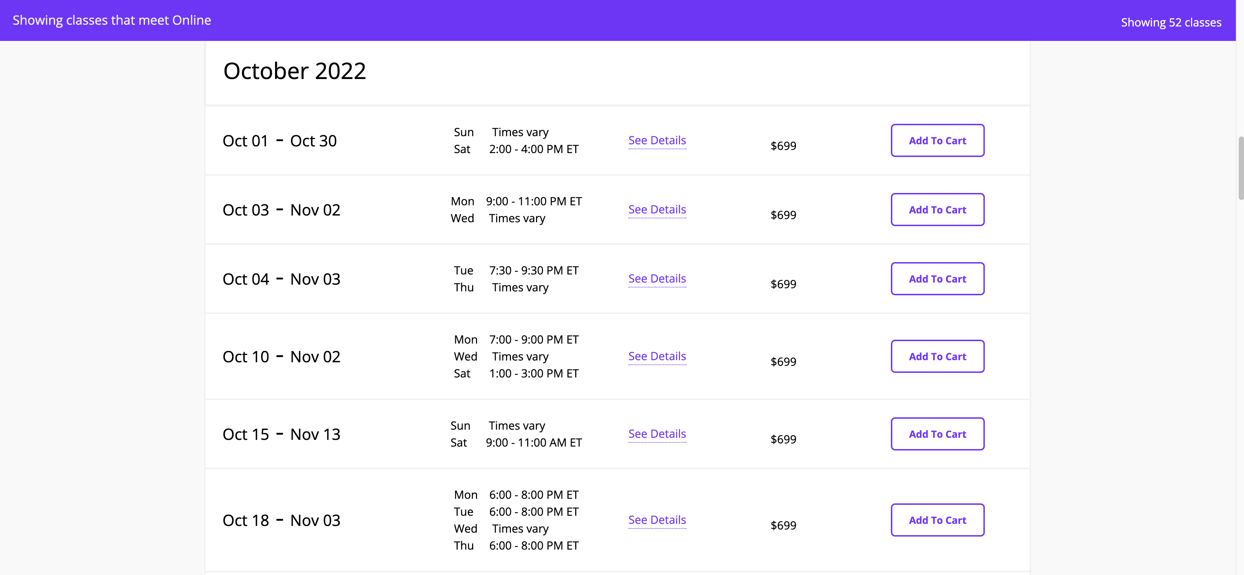Add the Oct 15 – Nov 13 class to cart

pos(937,434)
